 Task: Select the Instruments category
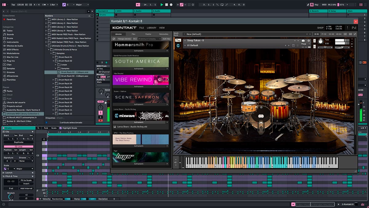13,42
